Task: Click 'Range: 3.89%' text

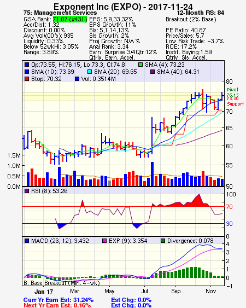Action: [x=41, y=53]
